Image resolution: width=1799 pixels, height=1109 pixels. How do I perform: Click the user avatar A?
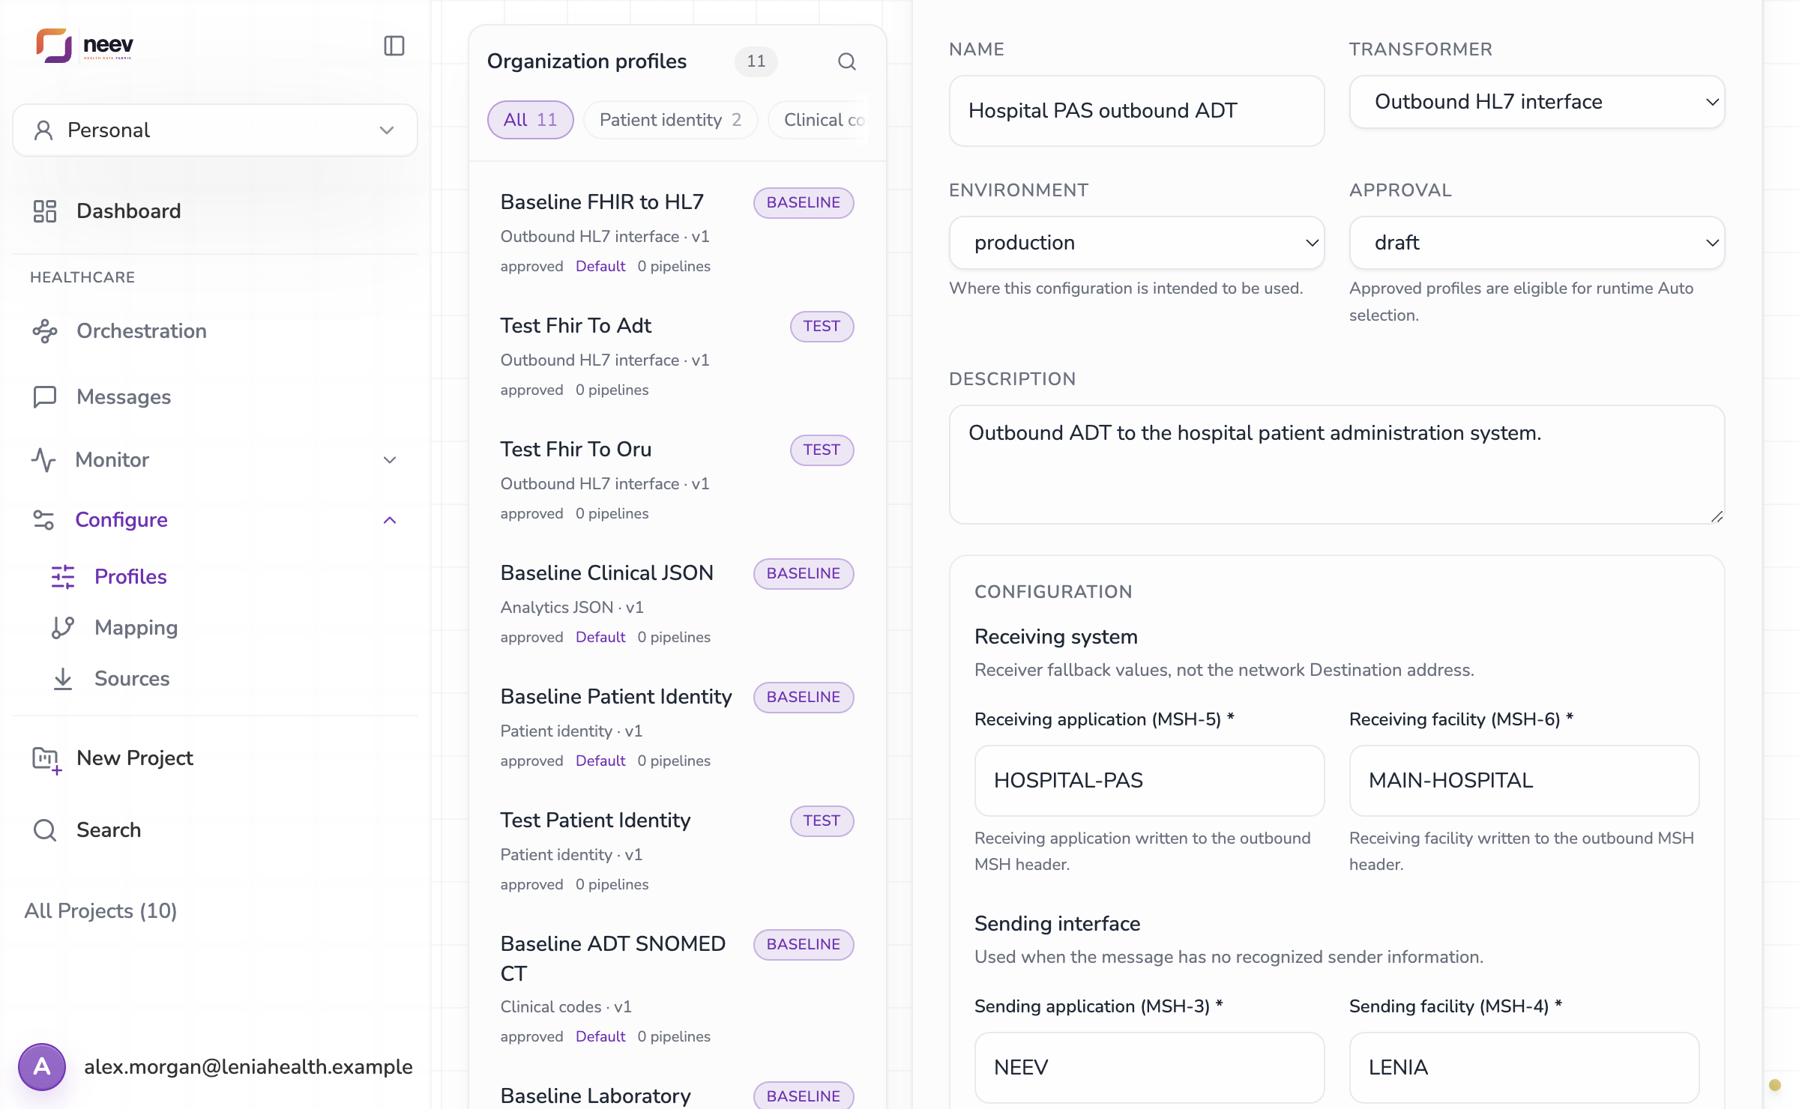click(42, 1066)
